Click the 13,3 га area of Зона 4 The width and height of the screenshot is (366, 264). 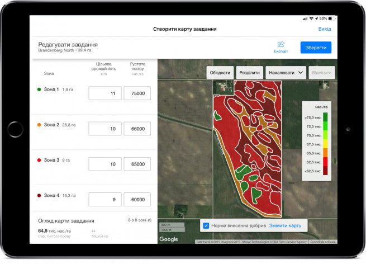[69, 196]
